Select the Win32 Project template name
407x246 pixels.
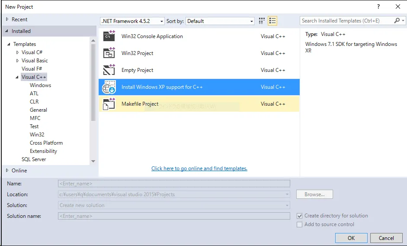(137, 53)
